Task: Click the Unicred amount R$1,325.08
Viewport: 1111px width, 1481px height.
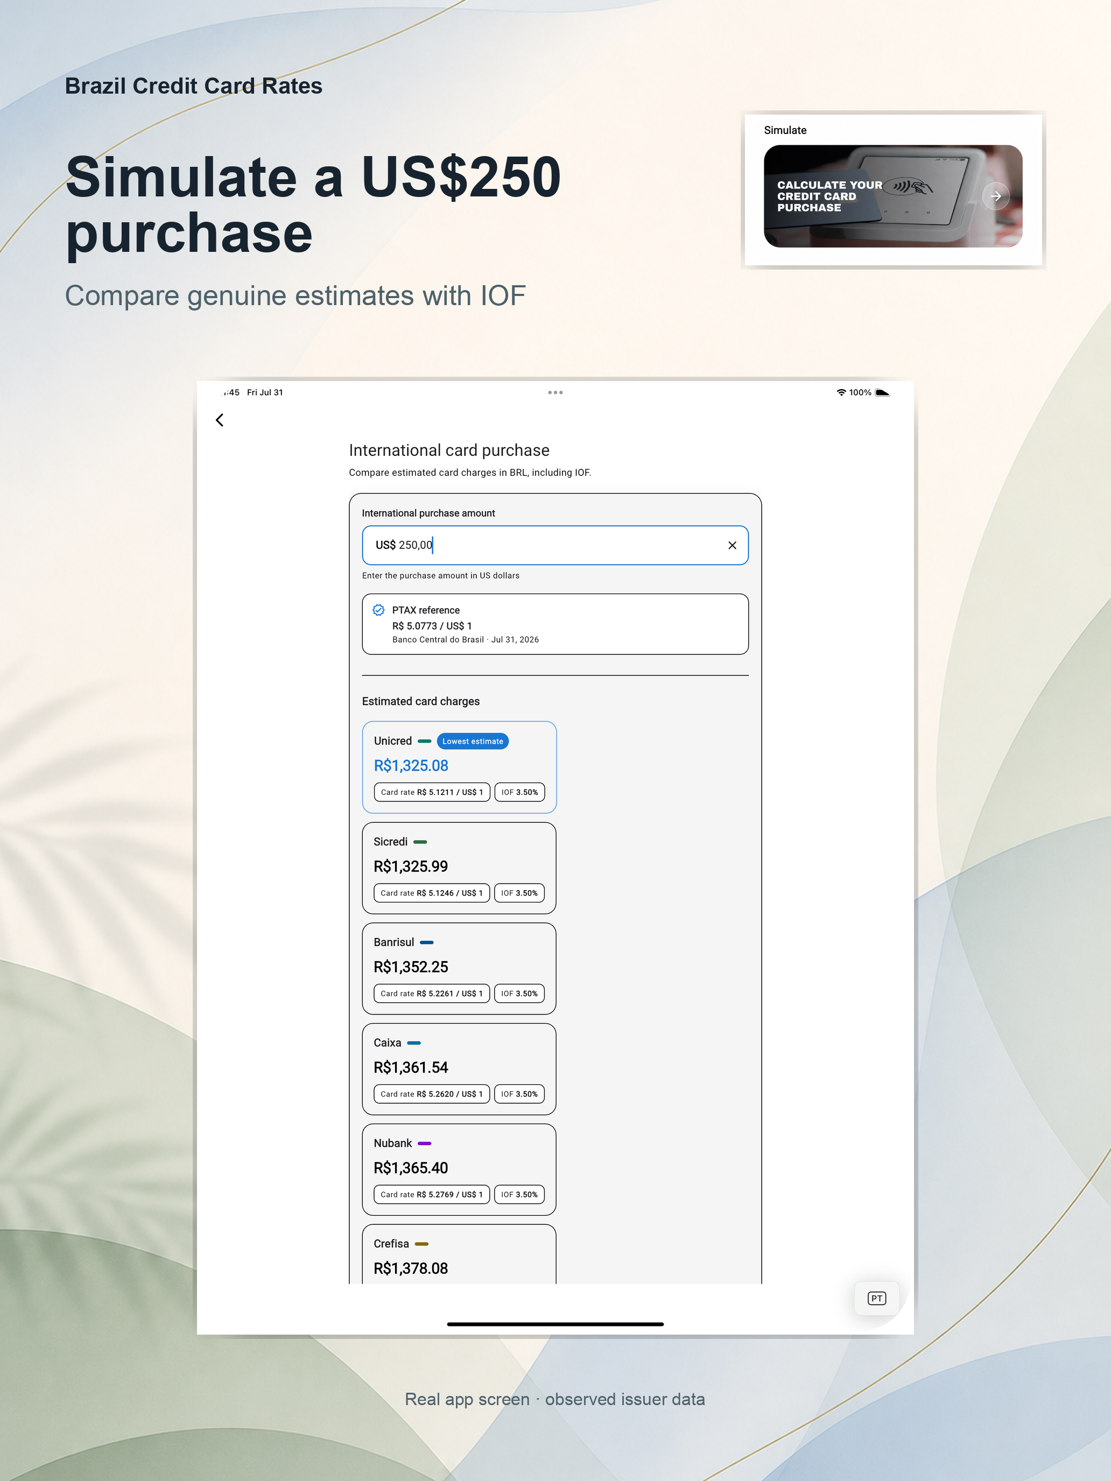Action: pos(411,765)
